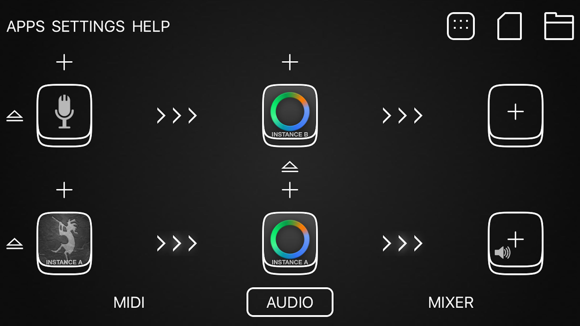This screenshot has width=580, height=326.
Task: Click the dotted square grid icon
Action: 461,26
